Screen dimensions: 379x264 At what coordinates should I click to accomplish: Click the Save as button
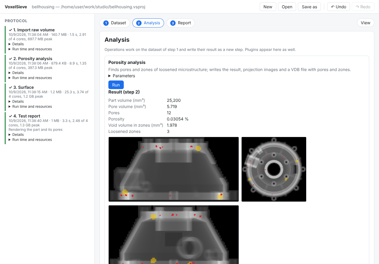point(309,7)
